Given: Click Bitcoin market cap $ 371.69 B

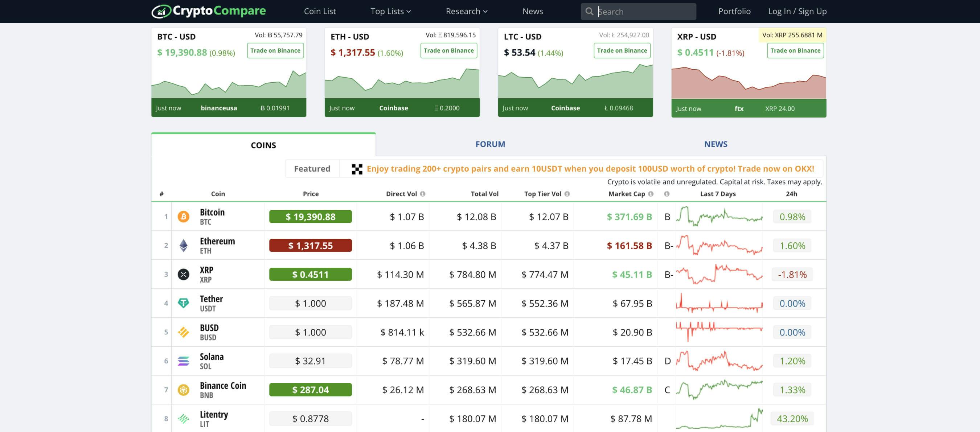Looking at the screenshot, I should tap(629, 217).
